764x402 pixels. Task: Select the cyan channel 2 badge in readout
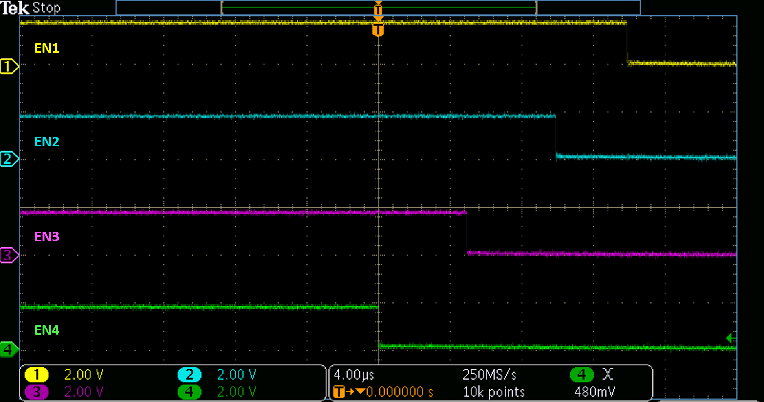point(189,374)
